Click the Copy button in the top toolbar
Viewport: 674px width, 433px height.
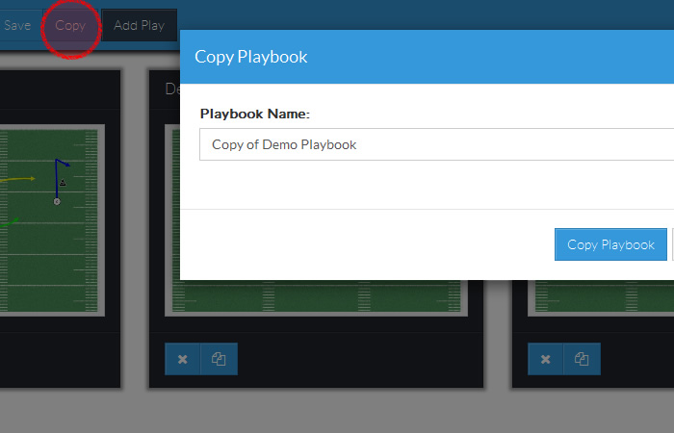pos(70,25)
